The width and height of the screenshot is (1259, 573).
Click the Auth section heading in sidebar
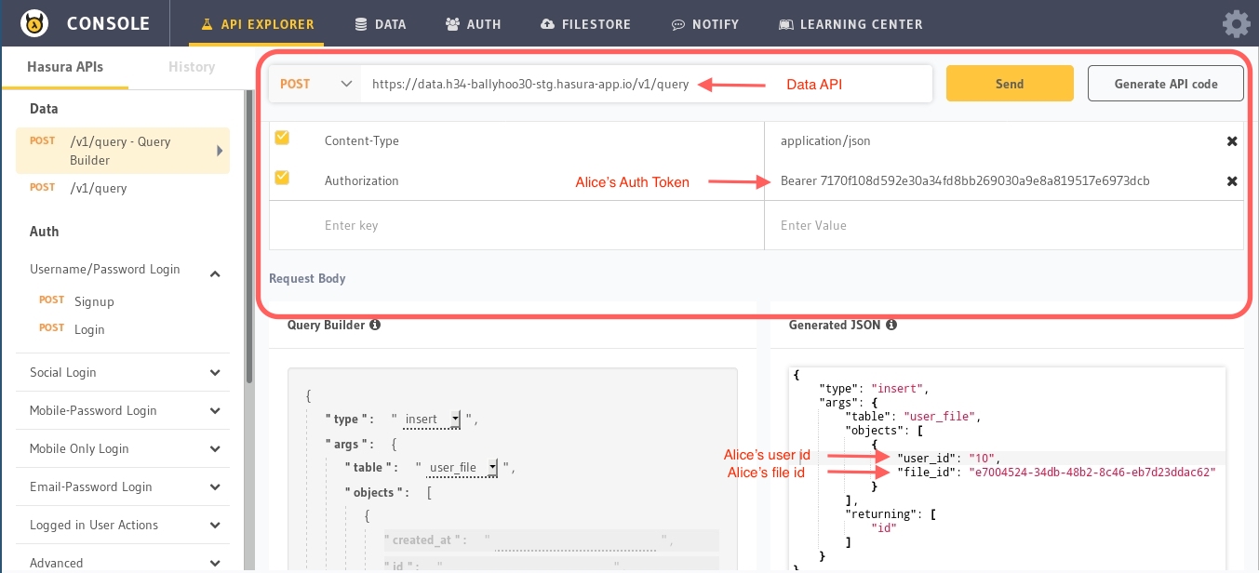point(44,232)
